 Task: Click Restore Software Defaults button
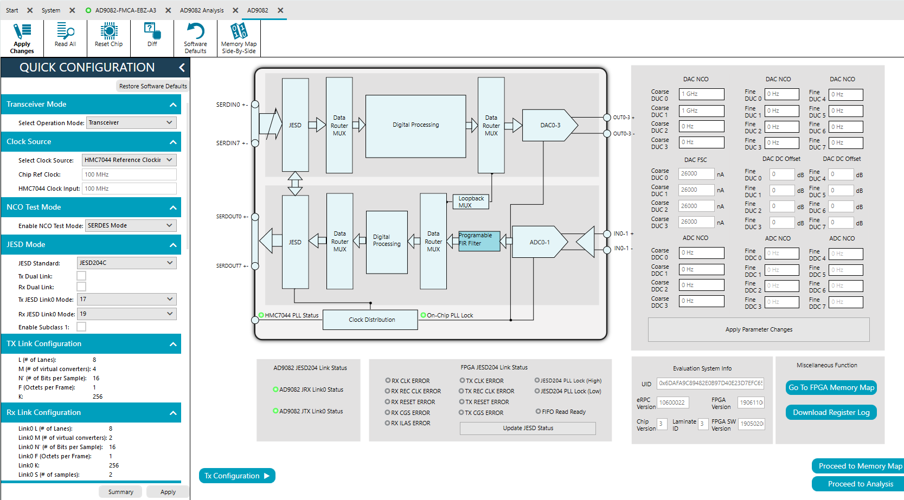click(x=153, y=86)
